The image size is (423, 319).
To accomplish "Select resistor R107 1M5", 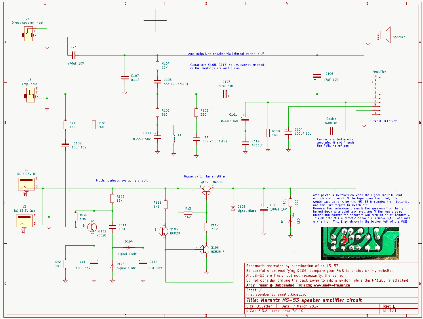I will (x=75, y=217).
